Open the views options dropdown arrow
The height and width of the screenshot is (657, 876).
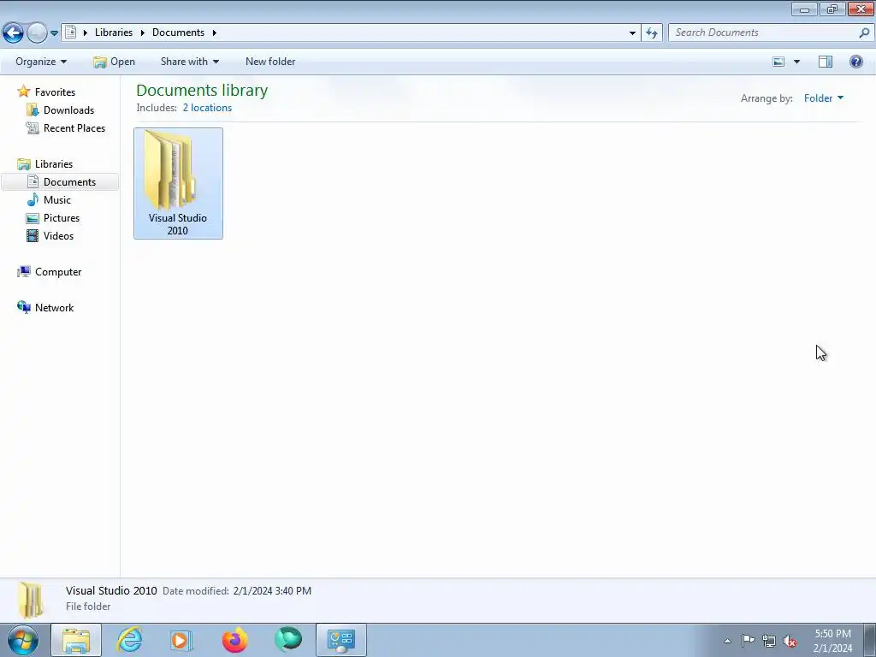coord(796,62)
